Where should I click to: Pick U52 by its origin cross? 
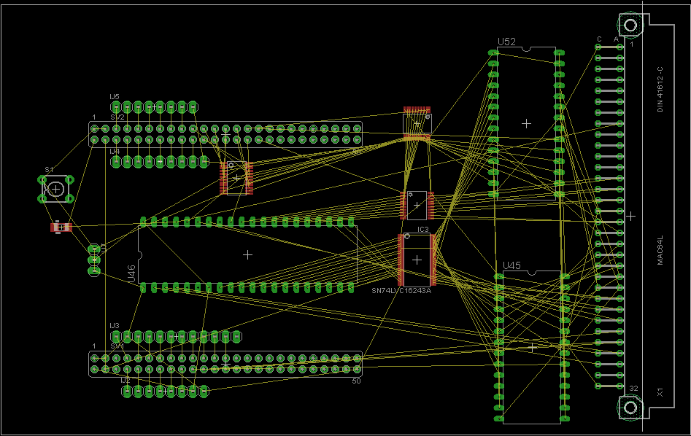pyautogui.click(x=526, y=124)
